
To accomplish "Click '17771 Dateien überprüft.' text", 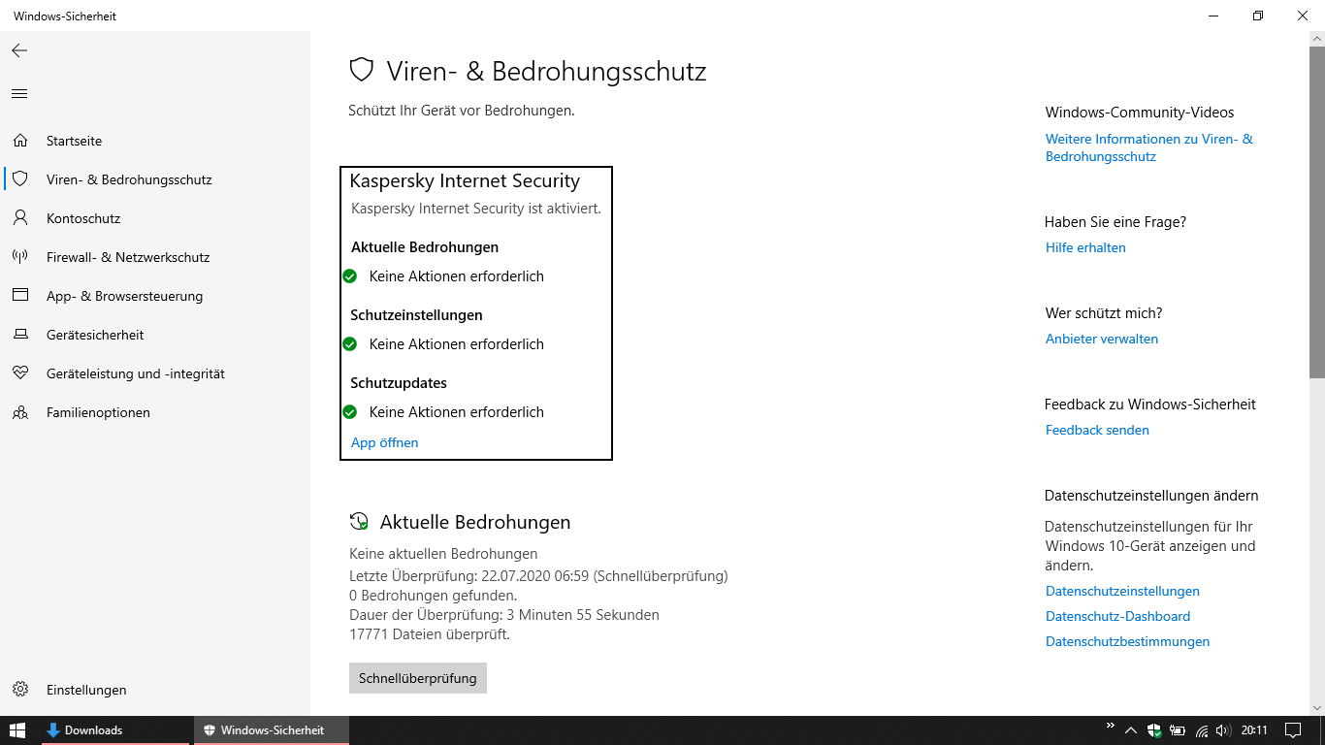I will click(430, 634).
